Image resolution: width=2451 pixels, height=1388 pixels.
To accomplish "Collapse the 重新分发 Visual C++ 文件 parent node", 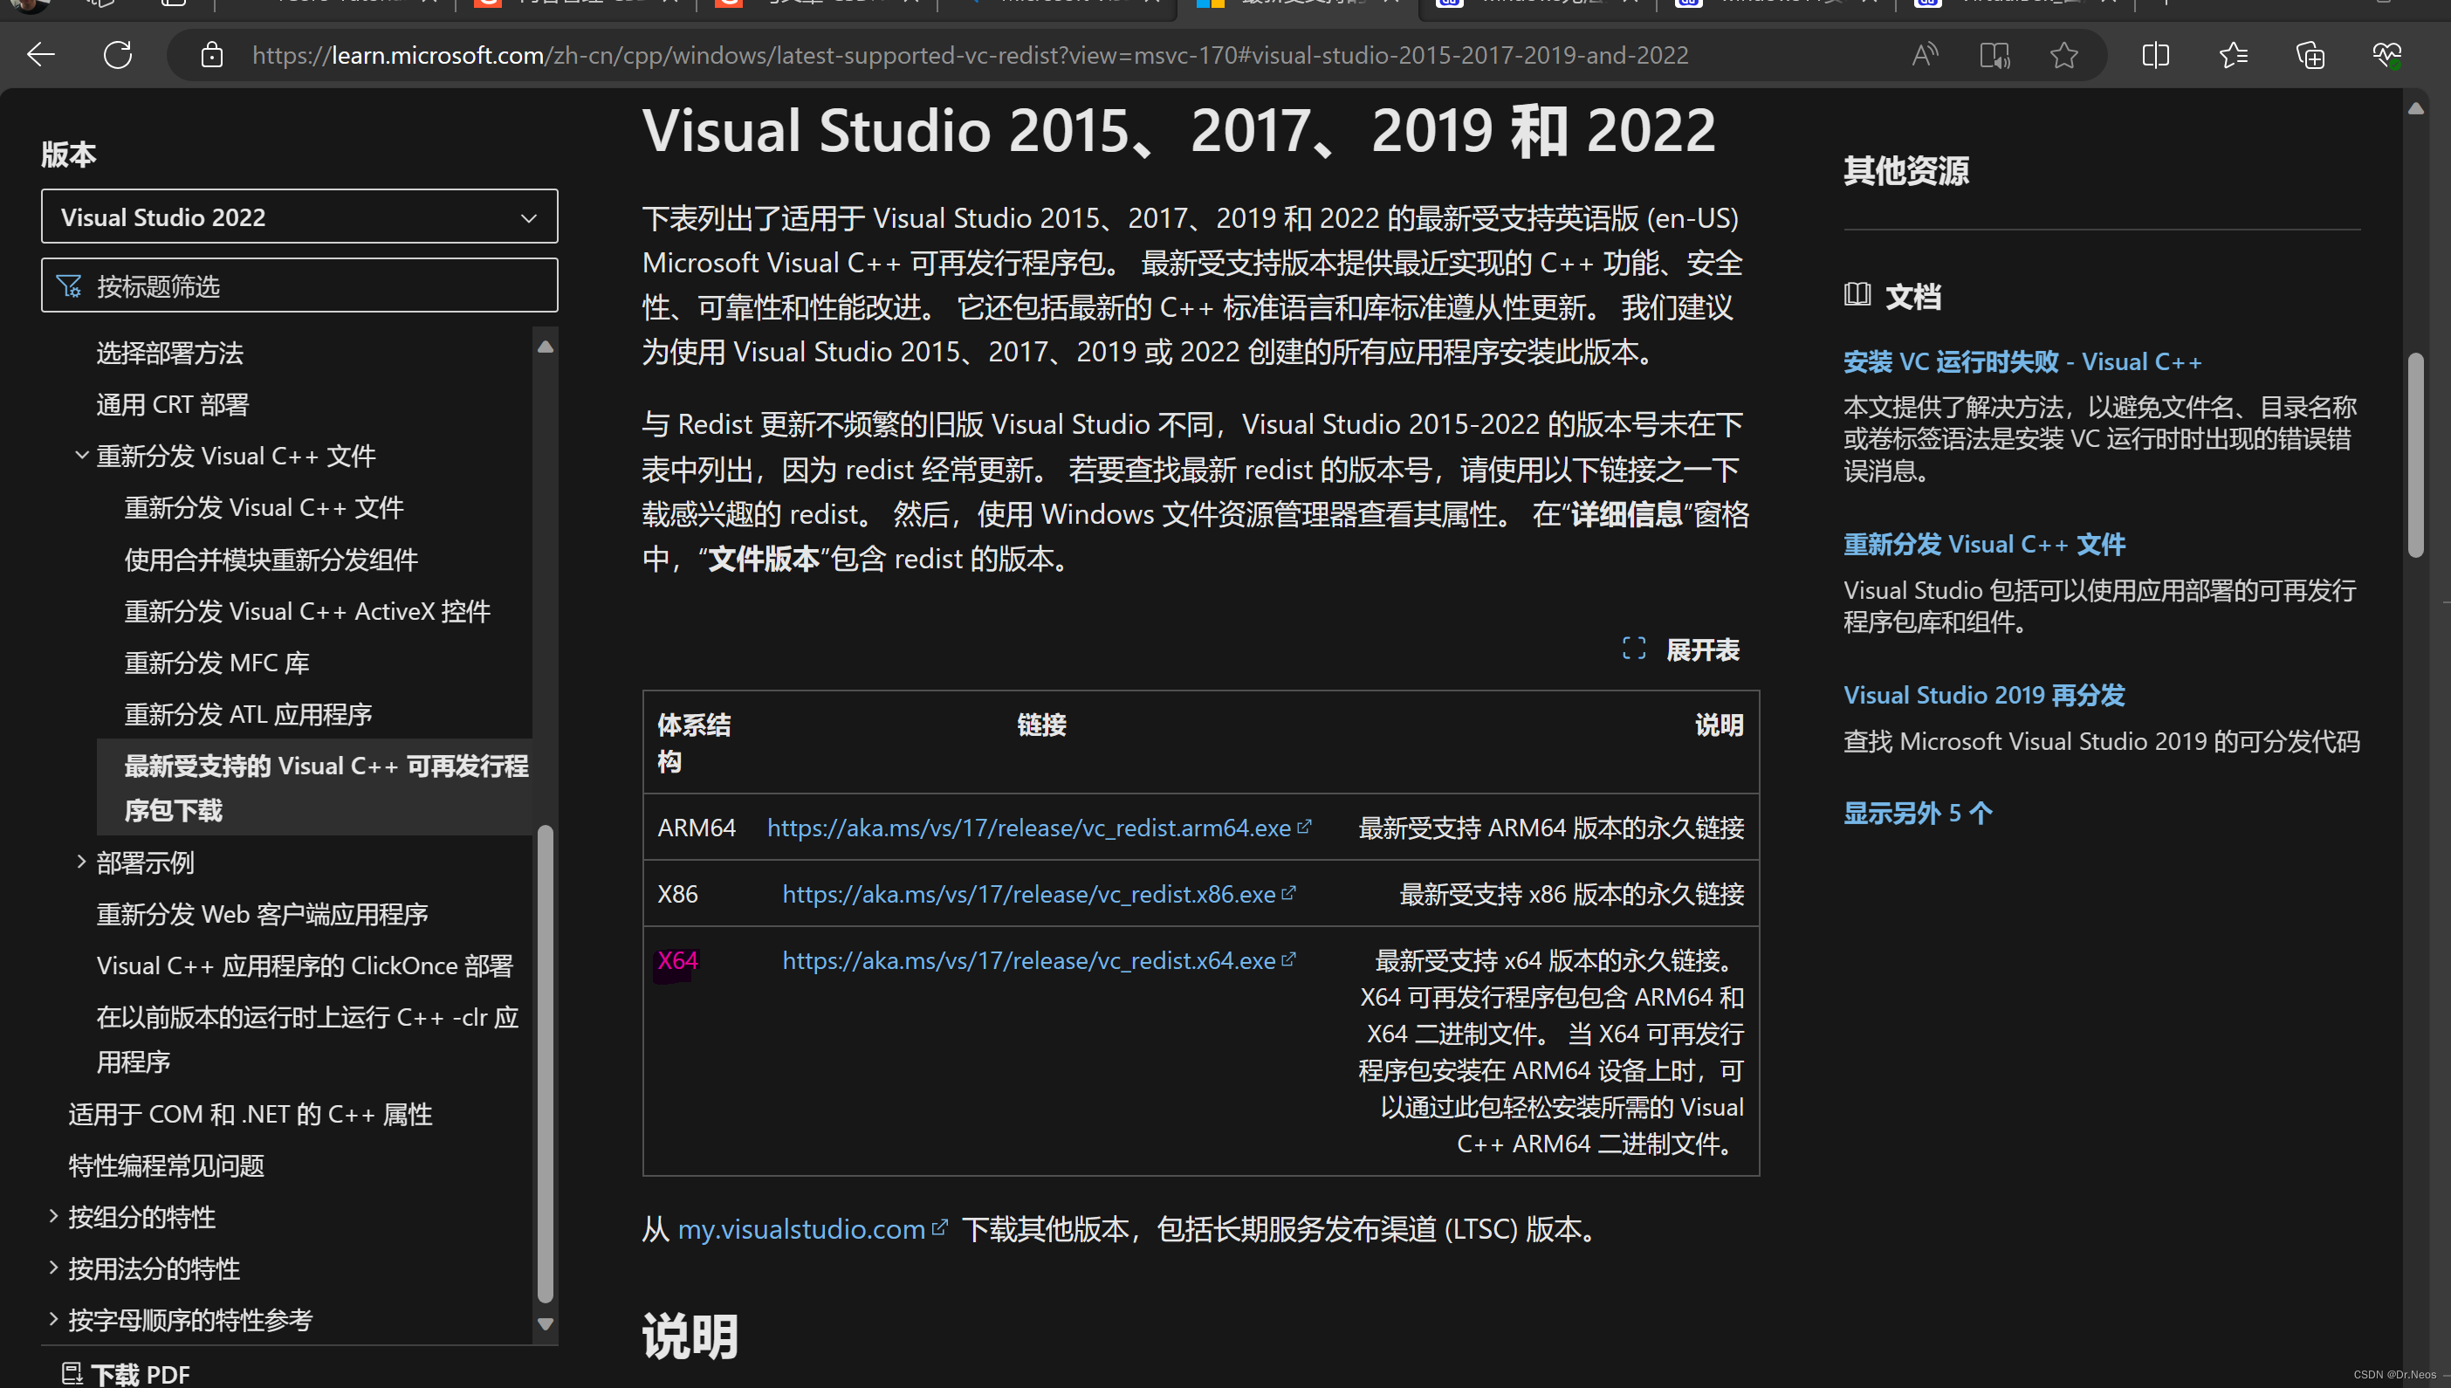I will pos(82,455).
